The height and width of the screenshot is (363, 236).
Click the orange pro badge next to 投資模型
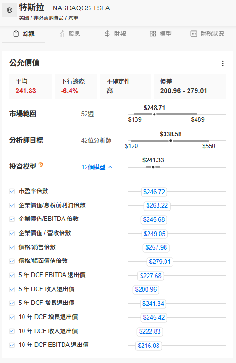40,165
